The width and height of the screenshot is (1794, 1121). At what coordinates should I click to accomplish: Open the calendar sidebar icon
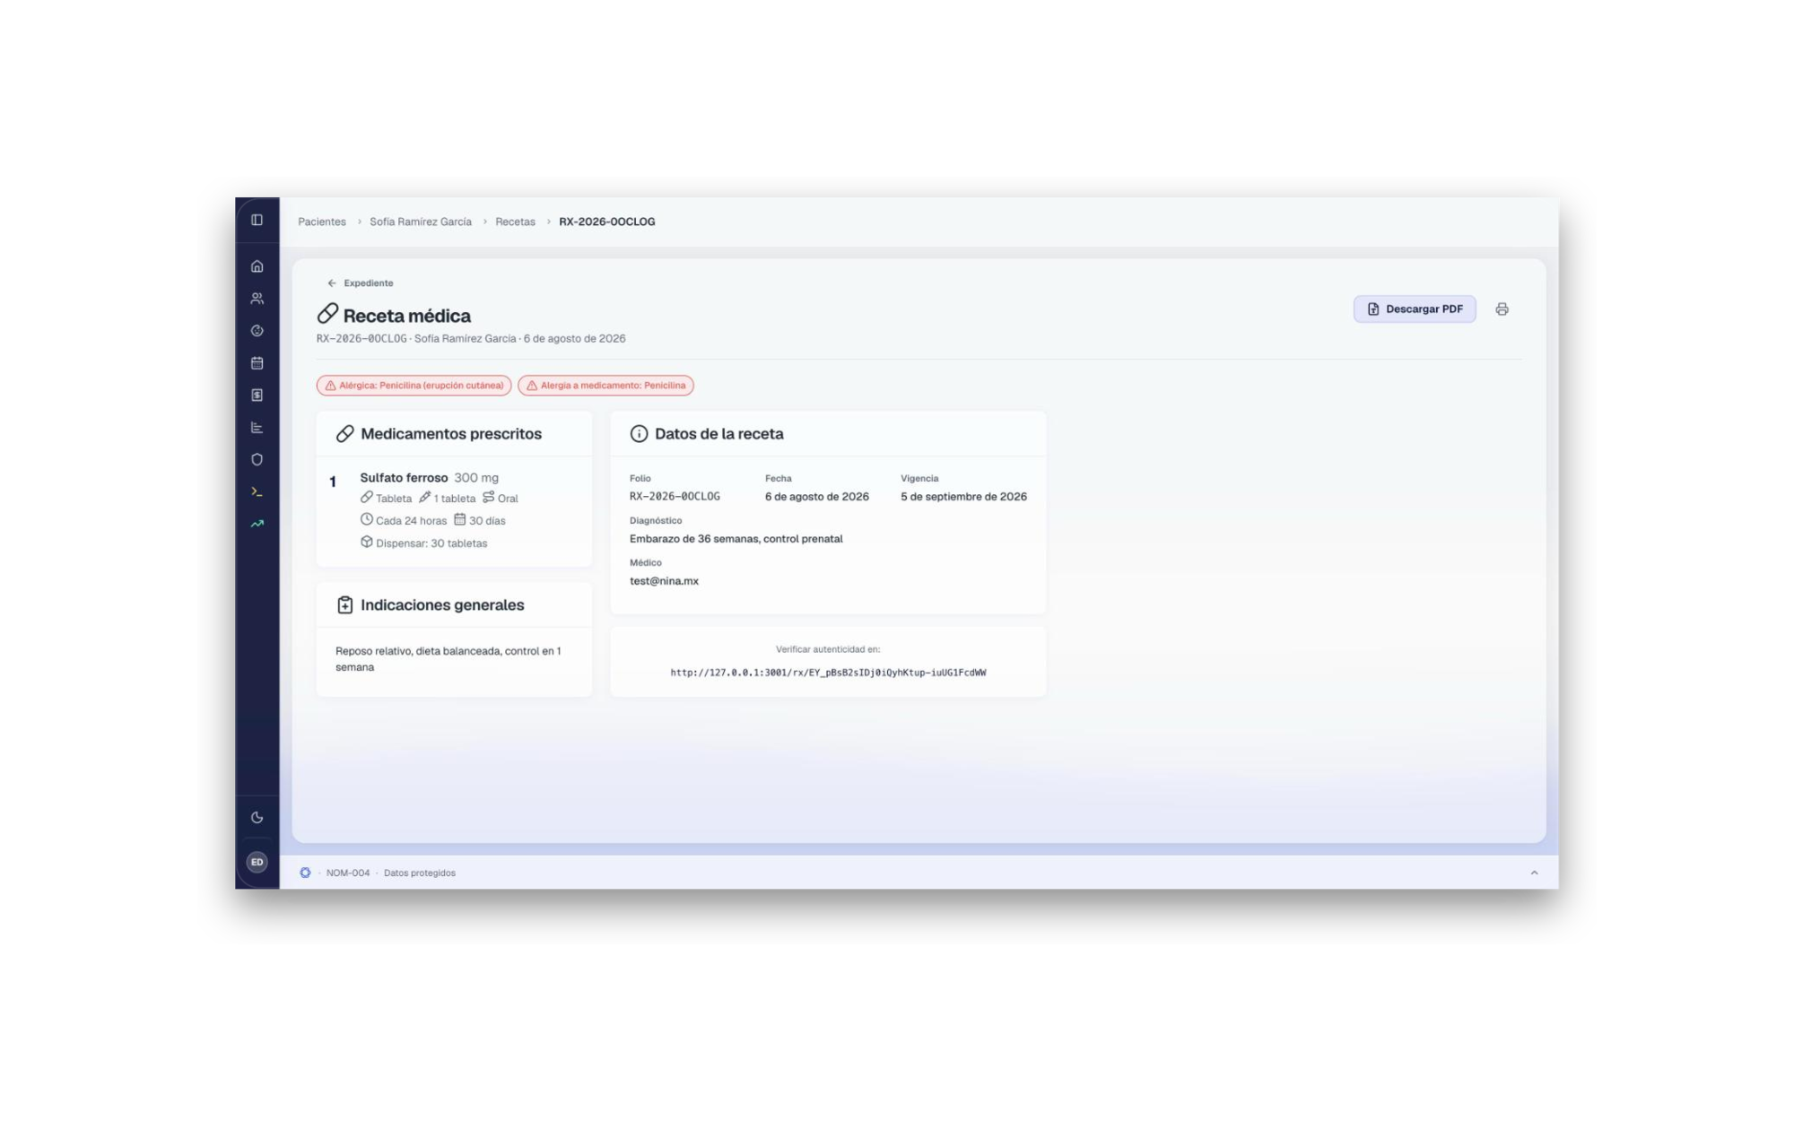(x=257, y=363)
